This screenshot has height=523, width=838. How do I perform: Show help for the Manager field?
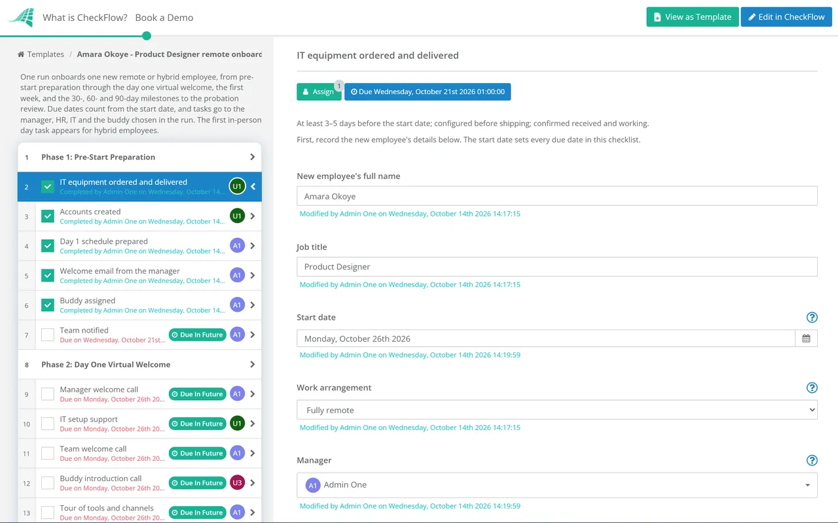tap(812, 460)
